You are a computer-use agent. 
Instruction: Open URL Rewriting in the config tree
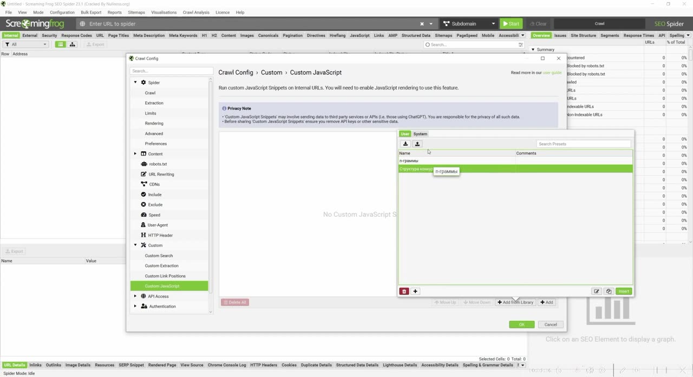(x=161, y=174)
